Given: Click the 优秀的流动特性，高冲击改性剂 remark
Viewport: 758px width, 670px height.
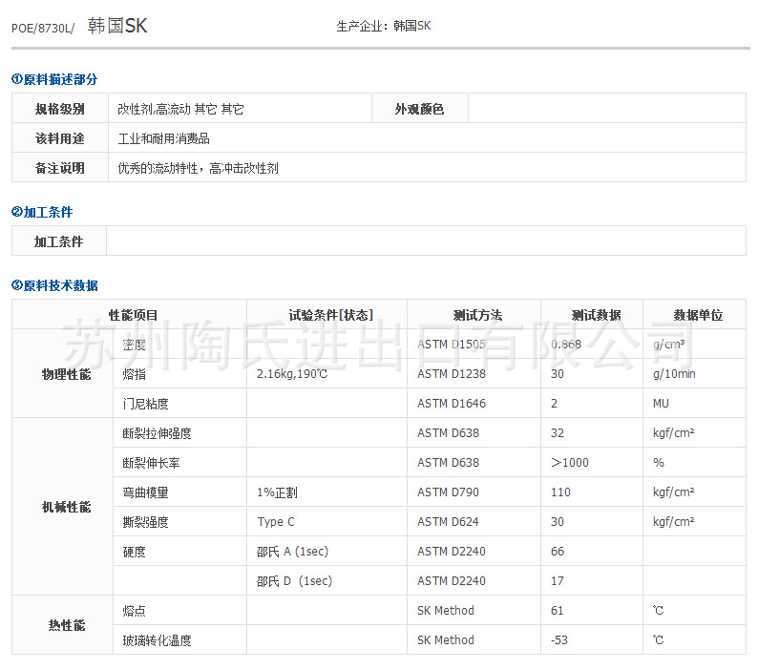Looking at the screenshot, I should (199, 168).
